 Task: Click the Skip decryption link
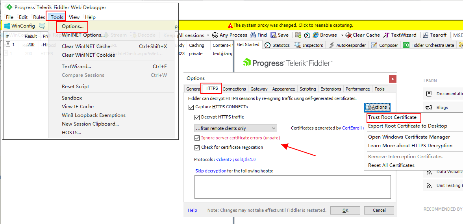[211, 171]
